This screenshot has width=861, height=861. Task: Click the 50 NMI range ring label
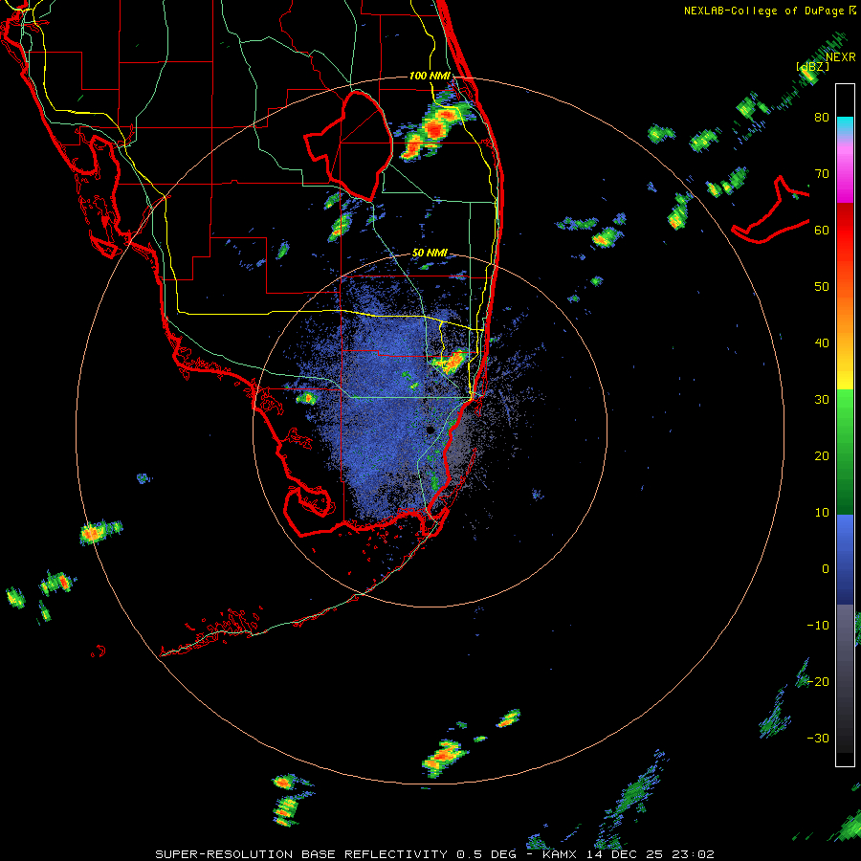(430, 254)
